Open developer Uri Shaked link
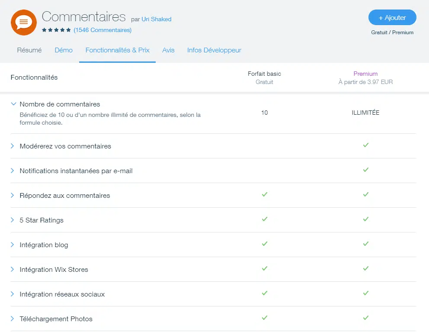The width and height of the screenshot is (429, 332). [157, 19]
